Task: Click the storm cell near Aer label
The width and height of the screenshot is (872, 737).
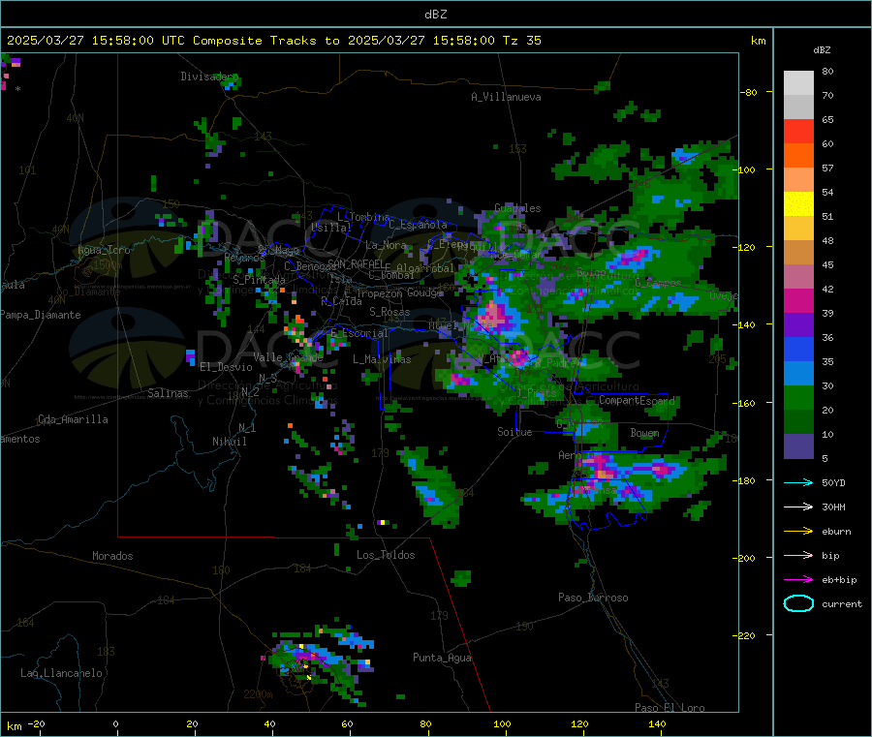Action: click(604, 470)
